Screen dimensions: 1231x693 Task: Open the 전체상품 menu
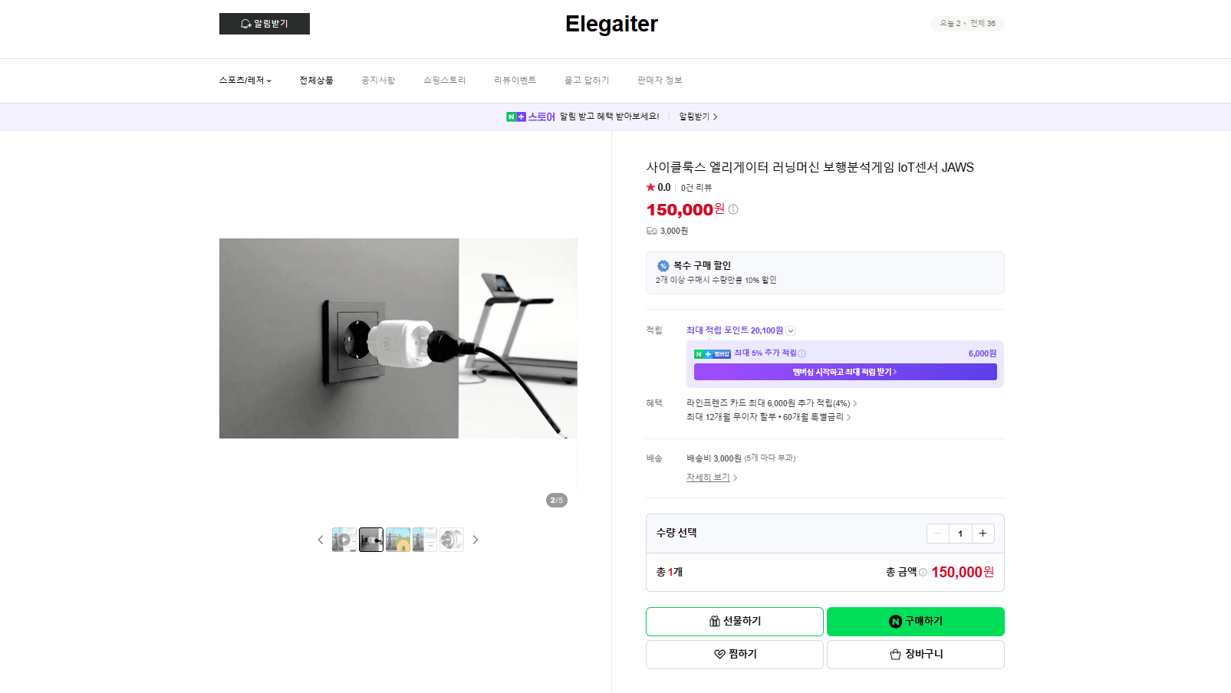click(316, 80)
